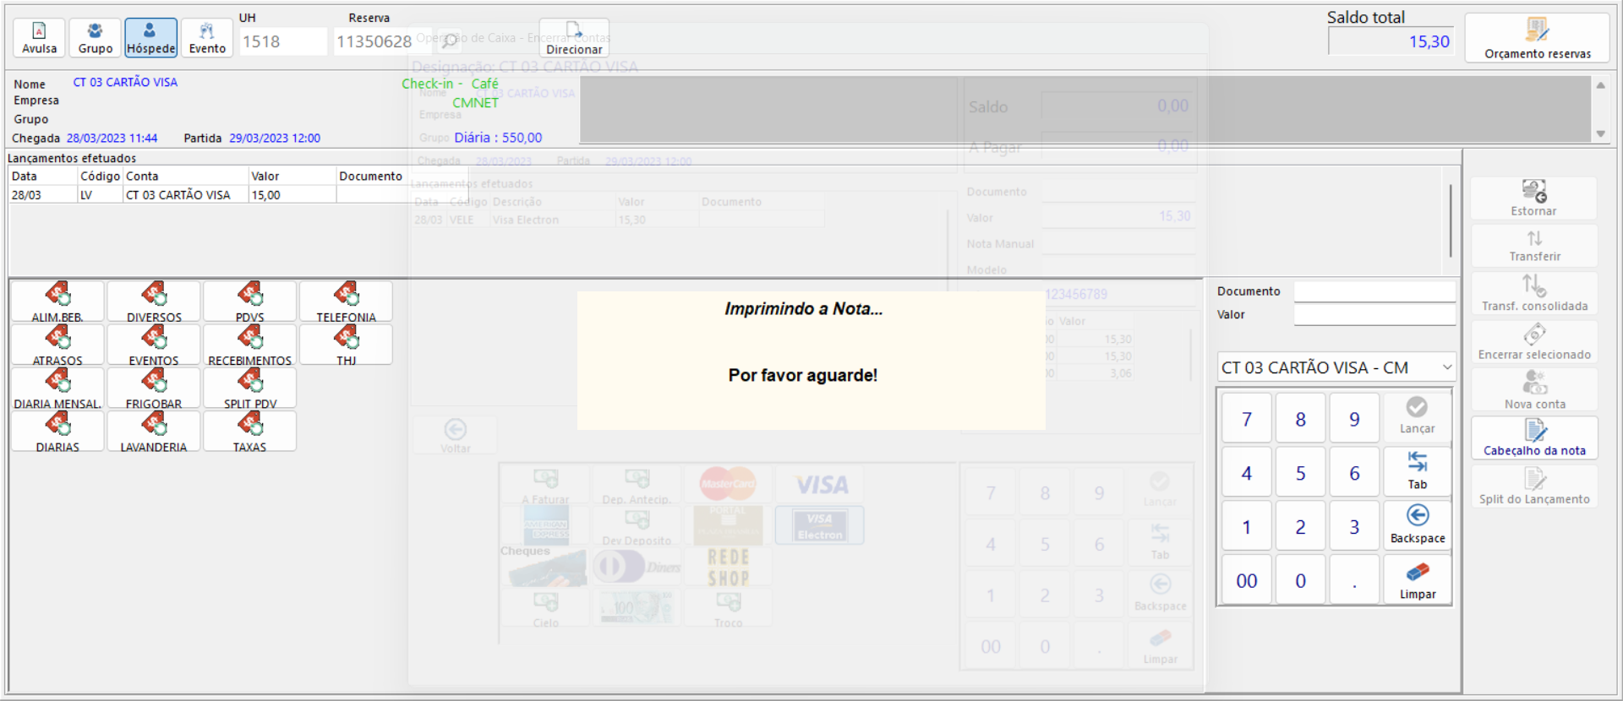Click the Partida date 29/03/2023 12:00
Image resolution: width=1623 pixels, height=701 pixels.
275,138
